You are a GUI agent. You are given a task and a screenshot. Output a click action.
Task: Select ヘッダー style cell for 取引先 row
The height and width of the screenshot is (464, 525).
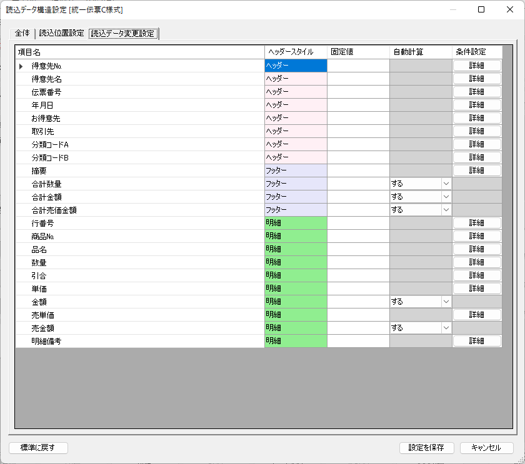[296, 131]
